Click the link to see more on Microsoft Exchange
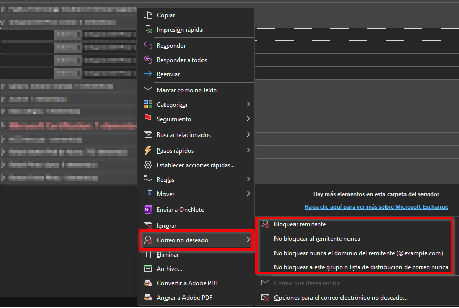Viewport: 459px width, 308px height. point(376,207)
